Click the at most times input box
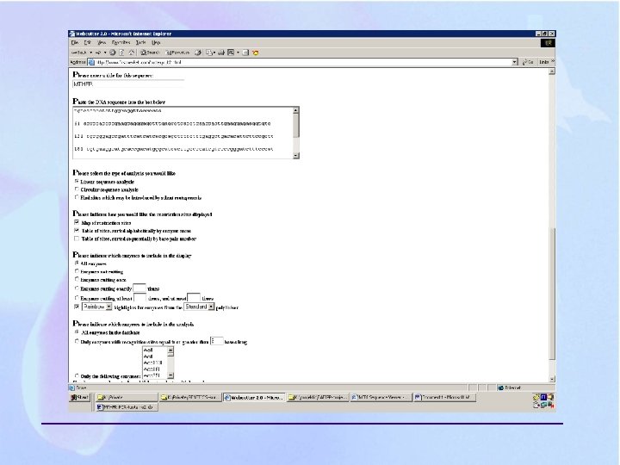620x465 pixels. point(194,297)
